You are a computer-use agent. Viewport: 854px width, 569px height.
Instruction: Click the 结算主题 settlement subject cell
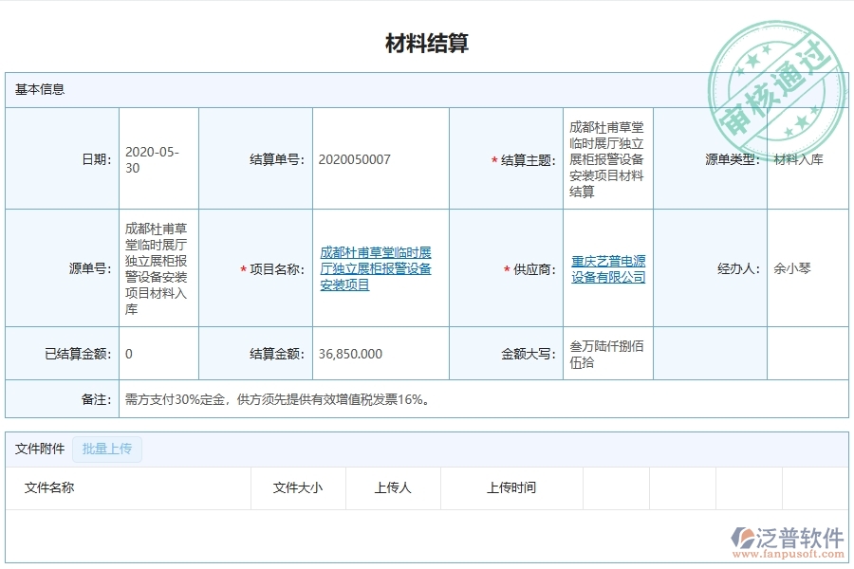pos(607,158)
